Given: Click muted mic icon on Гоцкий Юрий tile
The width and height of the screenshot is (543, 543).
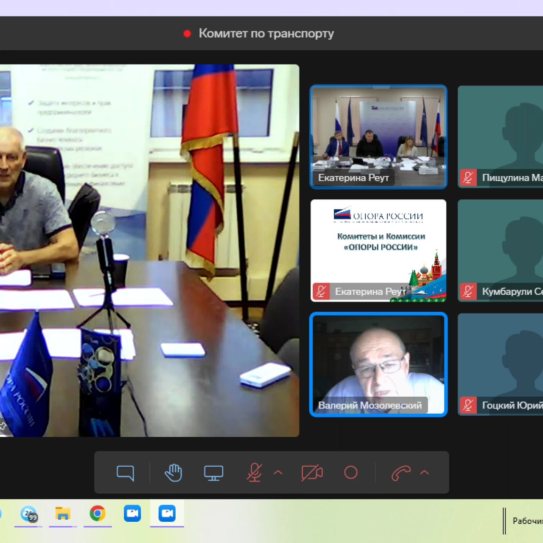Looking at the screenshot, I should [x=468, y=405].
